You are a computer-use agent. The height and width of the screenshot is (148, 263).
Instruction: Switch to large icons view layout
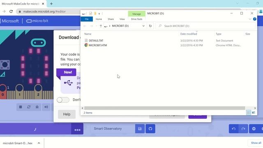tap(254, 113)
